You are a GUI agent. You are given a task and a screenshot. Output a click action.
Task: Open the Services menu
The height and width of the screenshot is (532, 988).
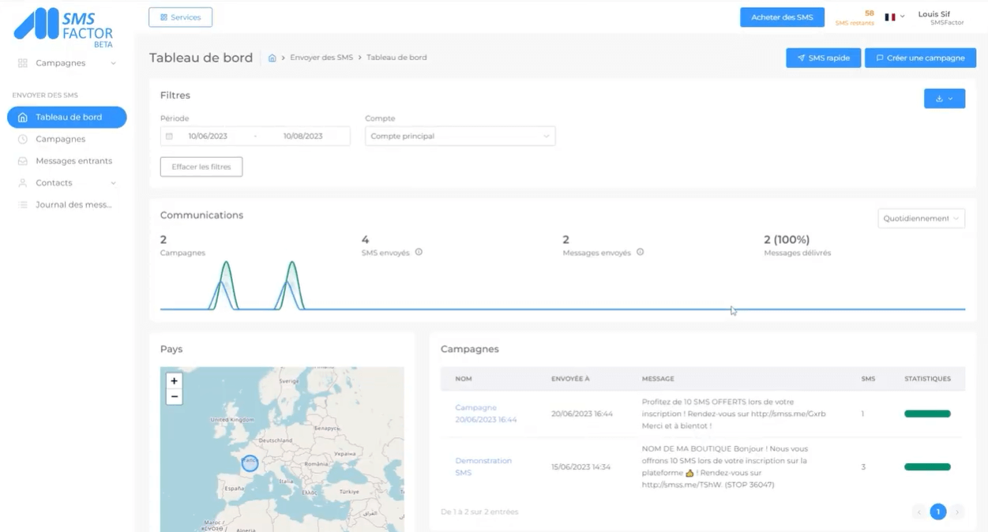click(180, 17)
